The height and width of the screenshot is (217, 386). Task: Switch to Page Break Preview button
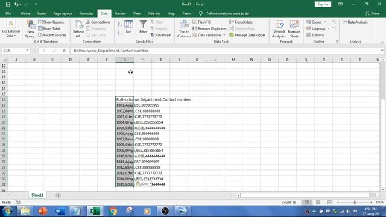pos(329,203)
